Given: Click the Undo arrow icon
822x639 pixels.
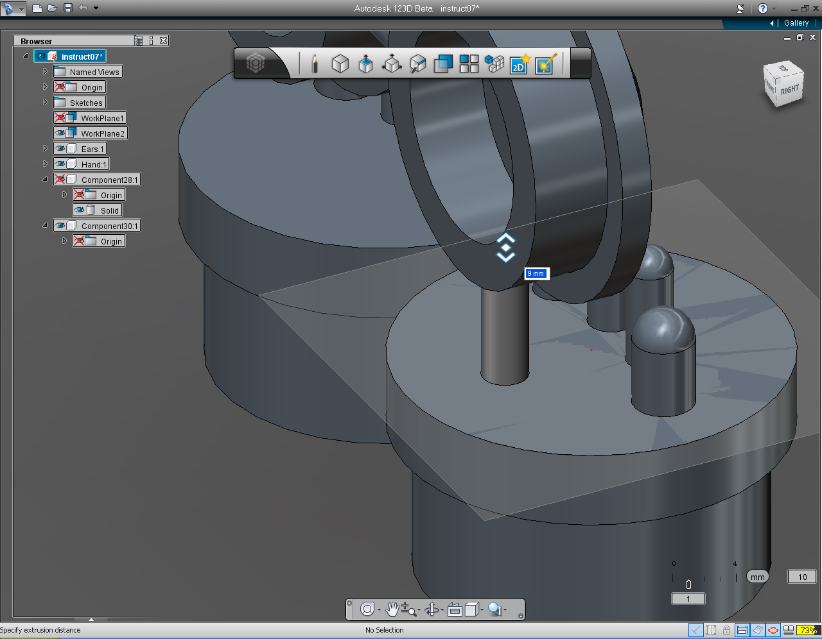Looking at the screenshot, I should point(83,8).
